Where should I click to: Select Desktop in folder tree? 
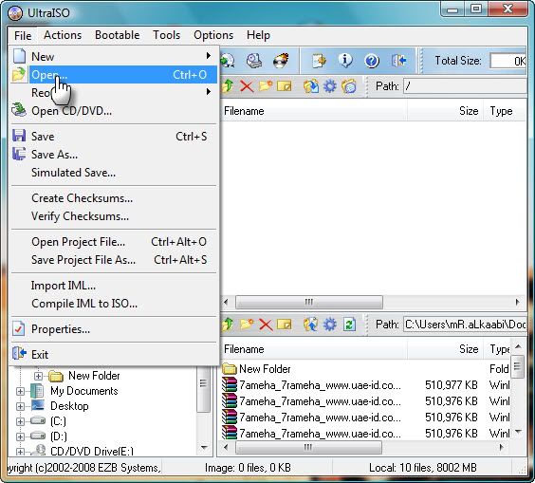pyautogui.click(x=69, y=406)
